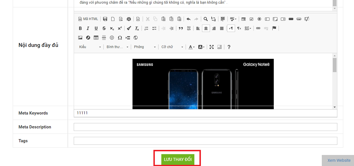Screen dimensions: 354x166
Task: Insert a special character (Omega)
Action: point(120,38)
